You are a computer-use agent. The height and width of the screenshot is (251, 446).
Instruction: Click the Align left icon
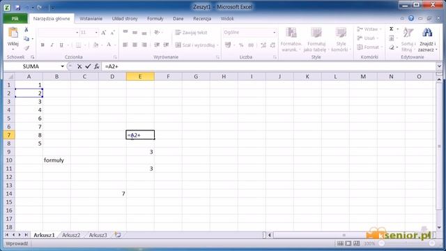click(x=125, y=45)
